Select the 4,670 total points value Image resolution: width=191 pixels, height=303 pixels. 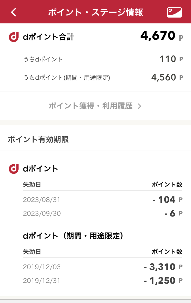(x=158, y=36)
